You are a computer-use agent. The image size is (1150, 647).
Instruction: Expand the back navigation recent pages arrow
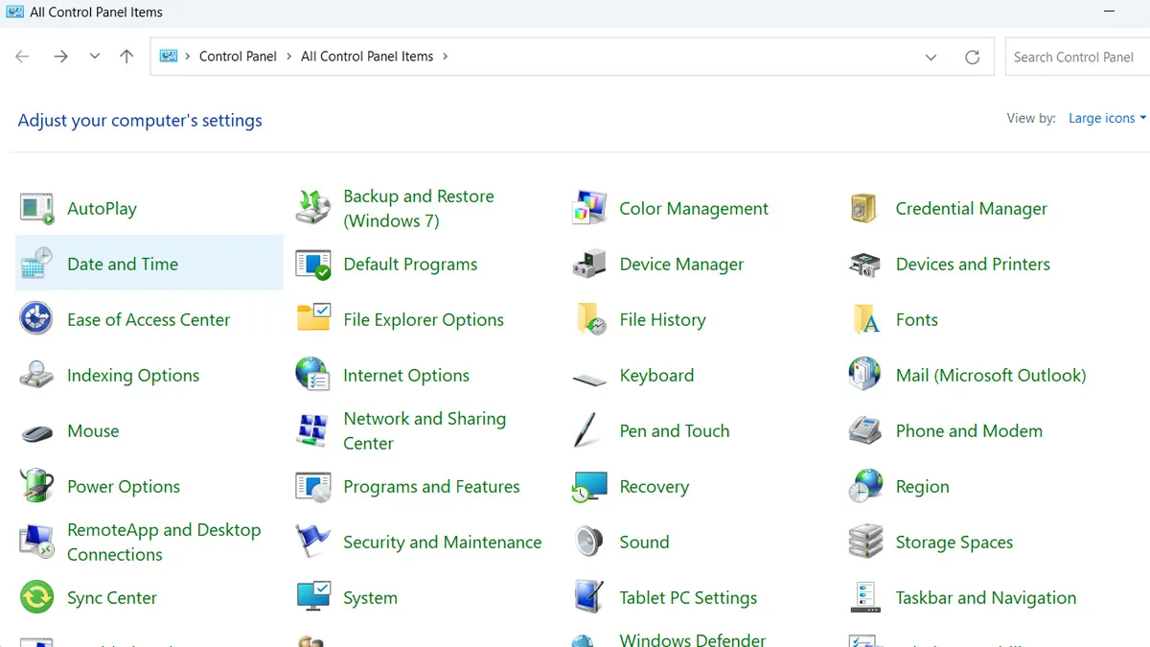point(94,56)
